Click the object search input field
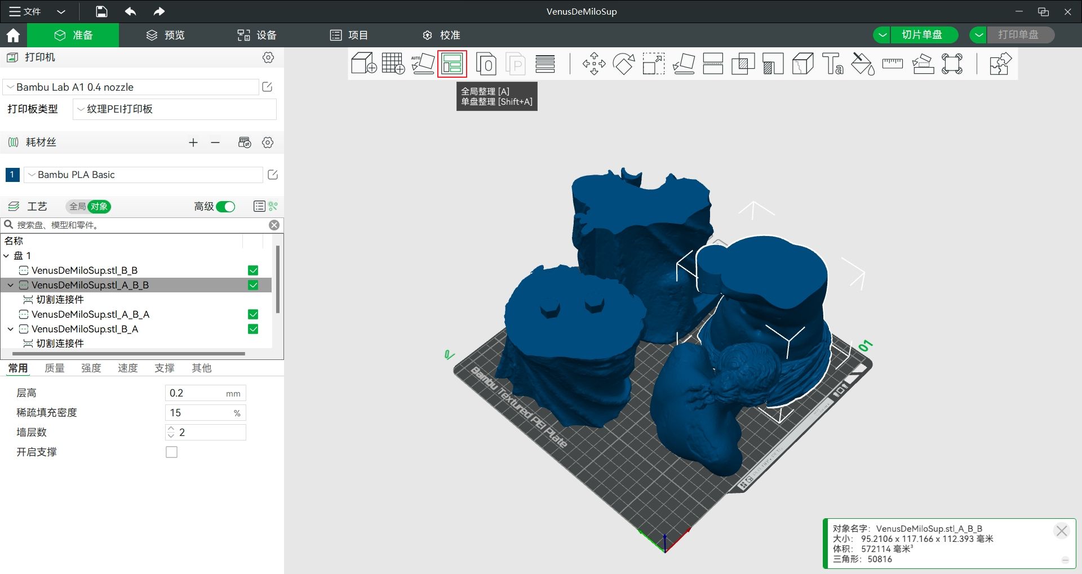 tap(141, 225)
